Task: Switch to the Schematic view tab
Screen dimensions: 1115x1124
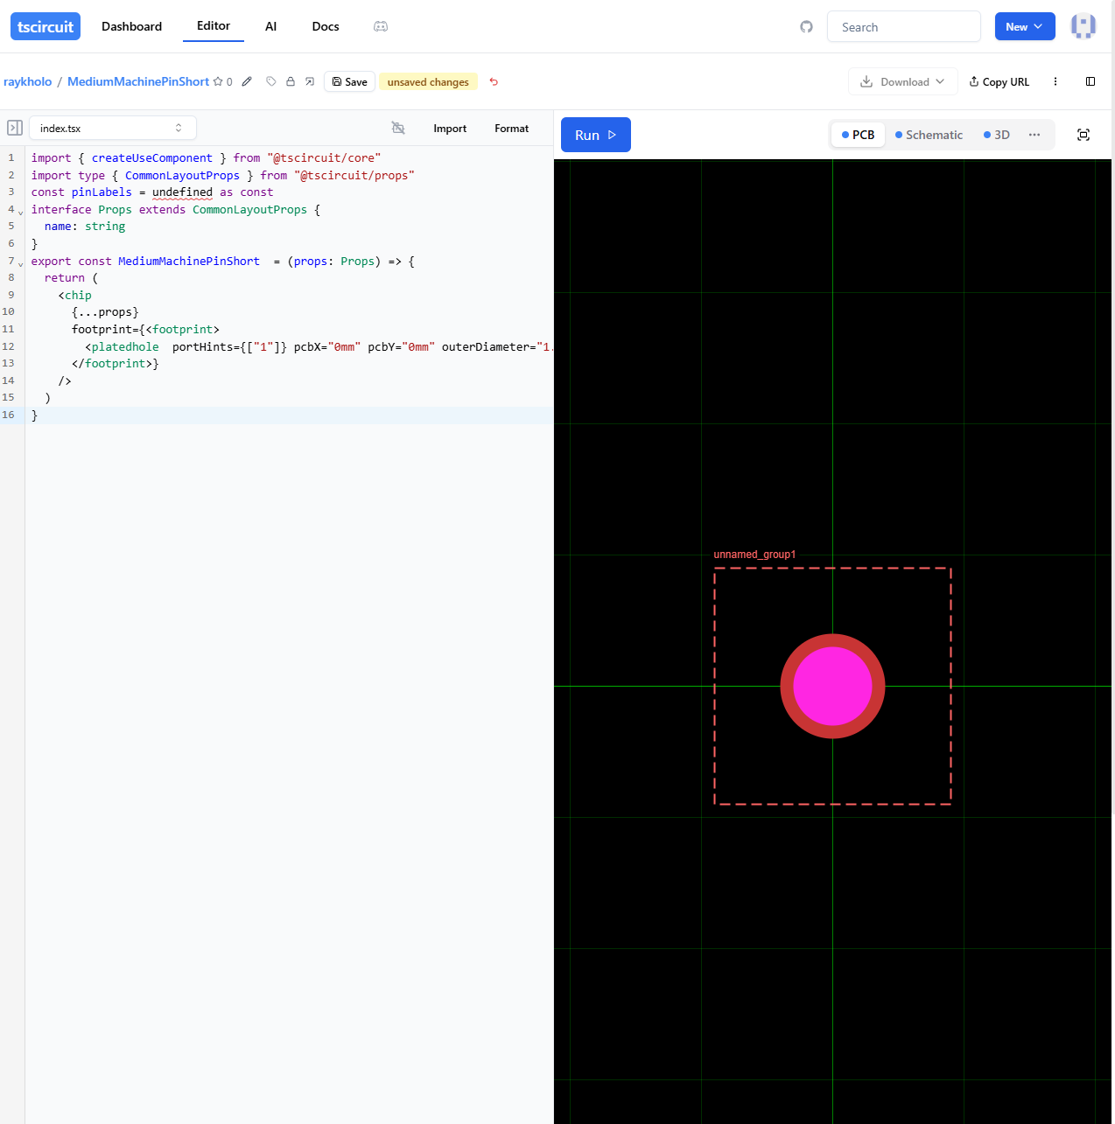Action: [929, 135]
